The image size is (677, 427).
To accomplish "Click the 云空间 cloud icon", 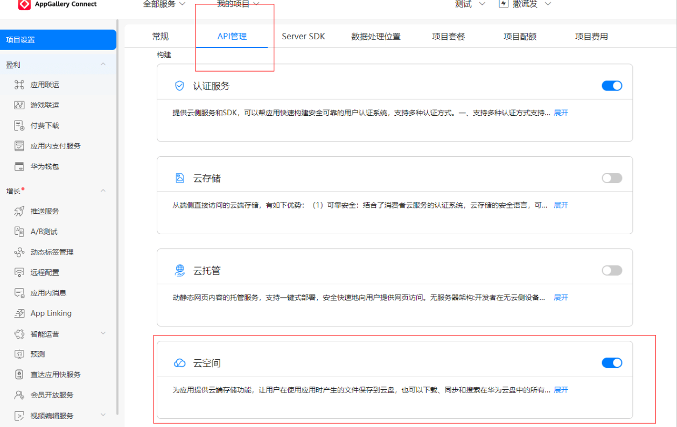I will coord(180,363).
